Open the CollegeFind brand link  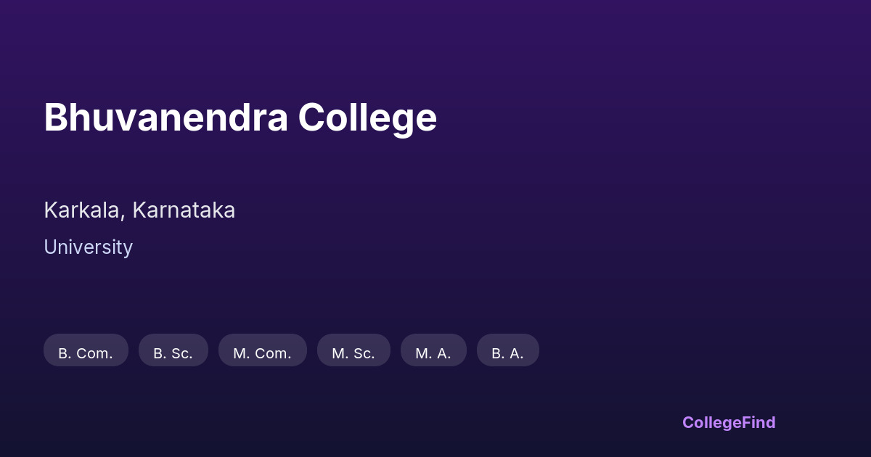728,422
